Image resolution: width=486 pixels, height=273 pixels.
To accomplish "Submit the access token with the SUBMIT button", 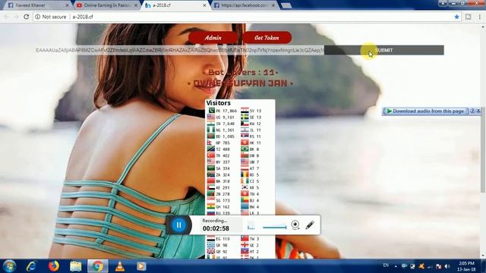I will [x=384, y=50].
